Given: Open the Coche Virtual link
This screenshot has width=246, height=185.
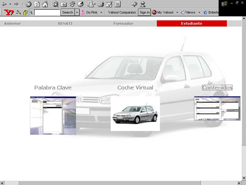Looking at the screenshot, I should (135, 88).
